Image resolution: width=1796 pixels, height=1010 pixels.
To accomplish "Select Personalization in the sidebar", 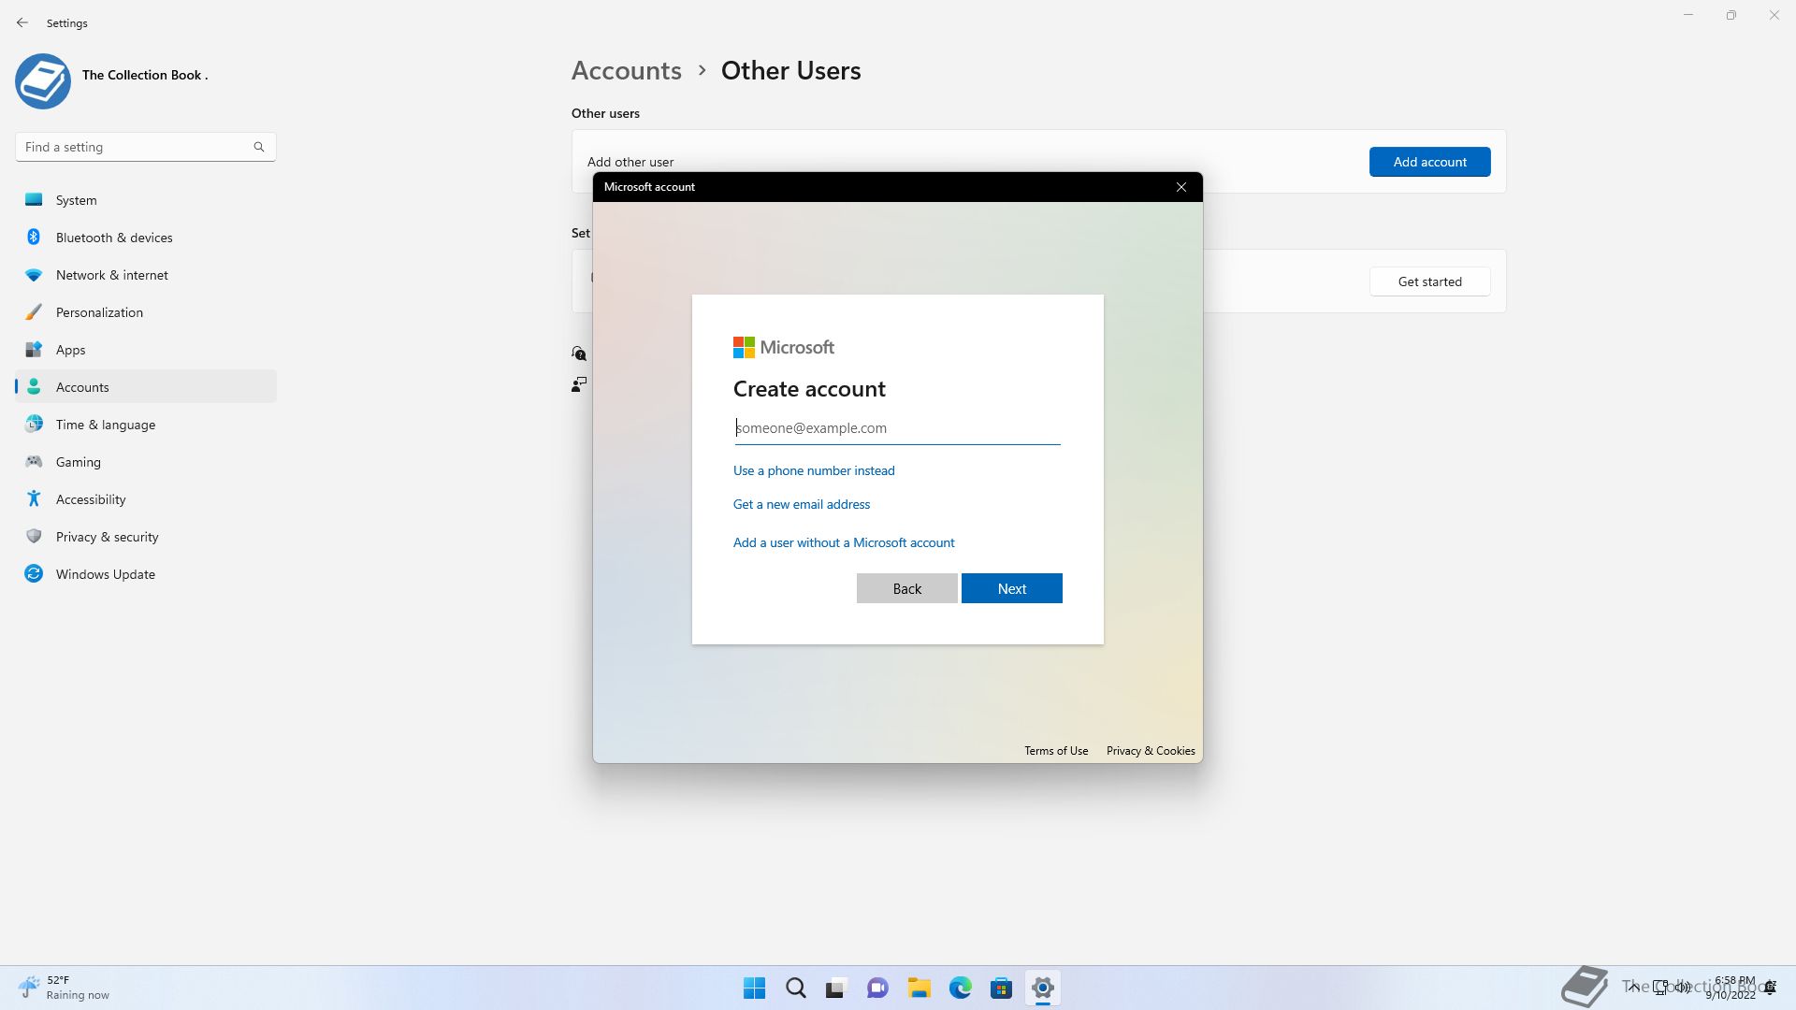I will [99, 312].
